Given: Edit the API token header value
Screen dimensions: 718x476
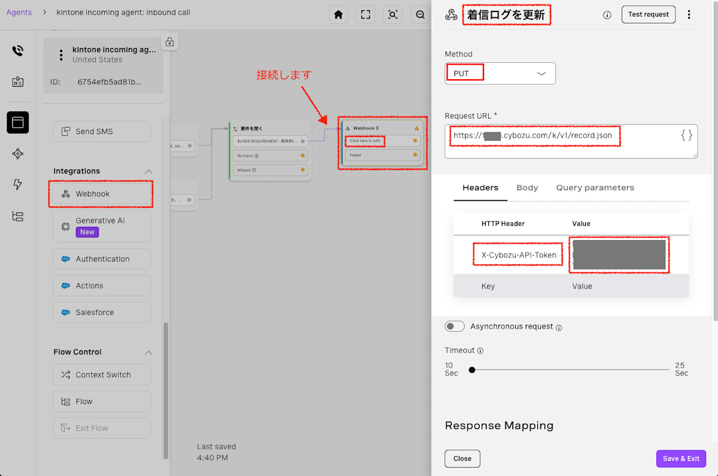Looking at the screenshot, I should coord(619,255).
